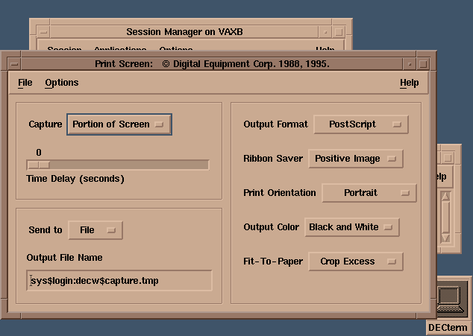Open the Help menu in Print Screen

[x=409, y=83]
